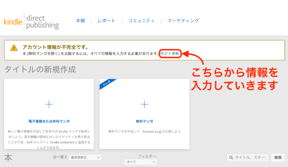288x167 pixels.
Task: Click the magnifier icon in search box
Action: [231, 158]
